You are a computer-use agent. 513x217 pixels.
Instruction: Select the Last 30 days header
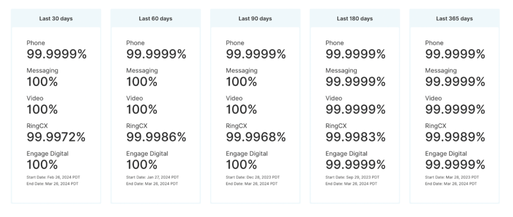click(x=56, y=18)
